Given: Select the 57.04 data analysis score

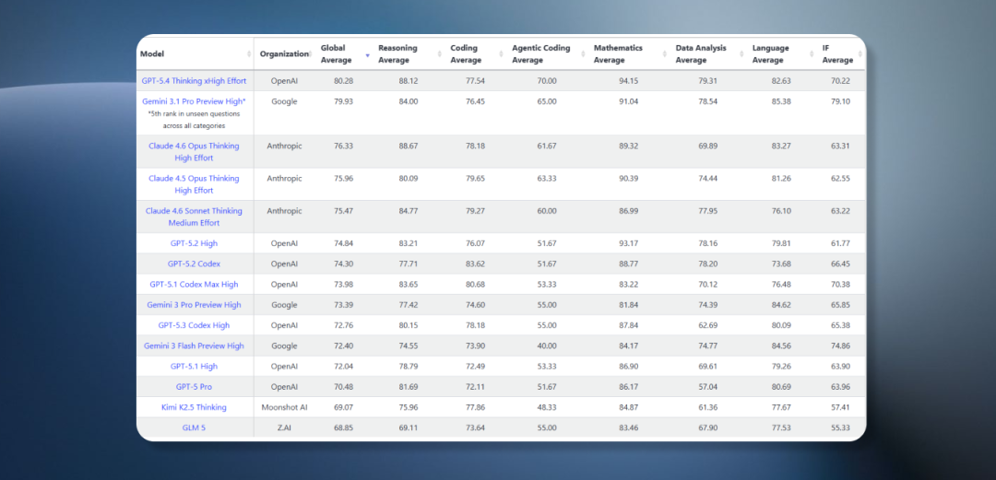Looking at the screenshot, I should 707,387.
